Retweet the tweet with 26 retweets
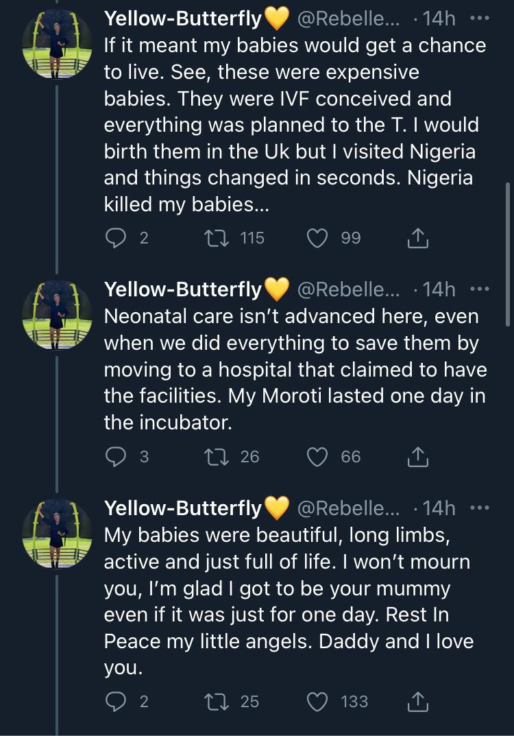514x736 pixels. [218, 456]
